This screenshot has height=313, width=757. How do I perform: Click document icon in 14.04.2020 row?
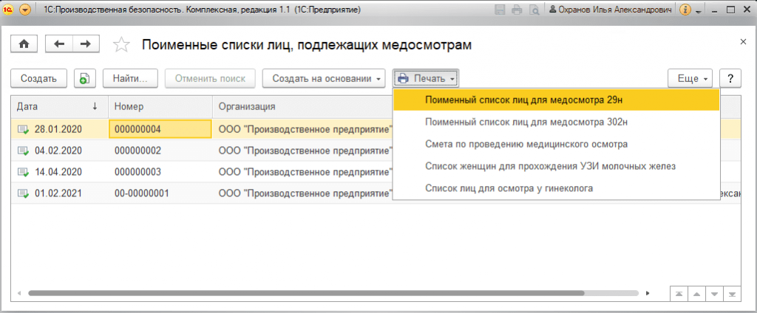point(23,172)
